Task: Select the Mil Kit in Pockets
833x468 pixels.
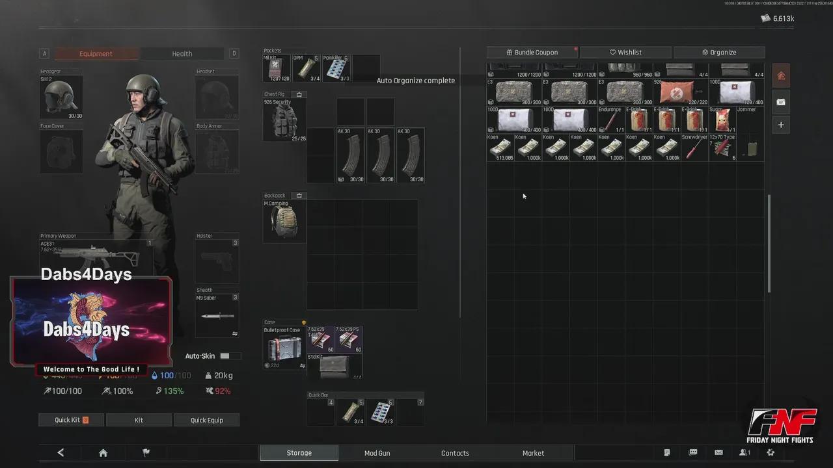Action: click(277, 68)
